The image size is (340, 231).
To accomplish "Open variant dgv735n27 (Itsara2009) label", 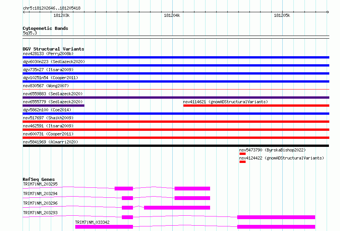I will 48,70.
